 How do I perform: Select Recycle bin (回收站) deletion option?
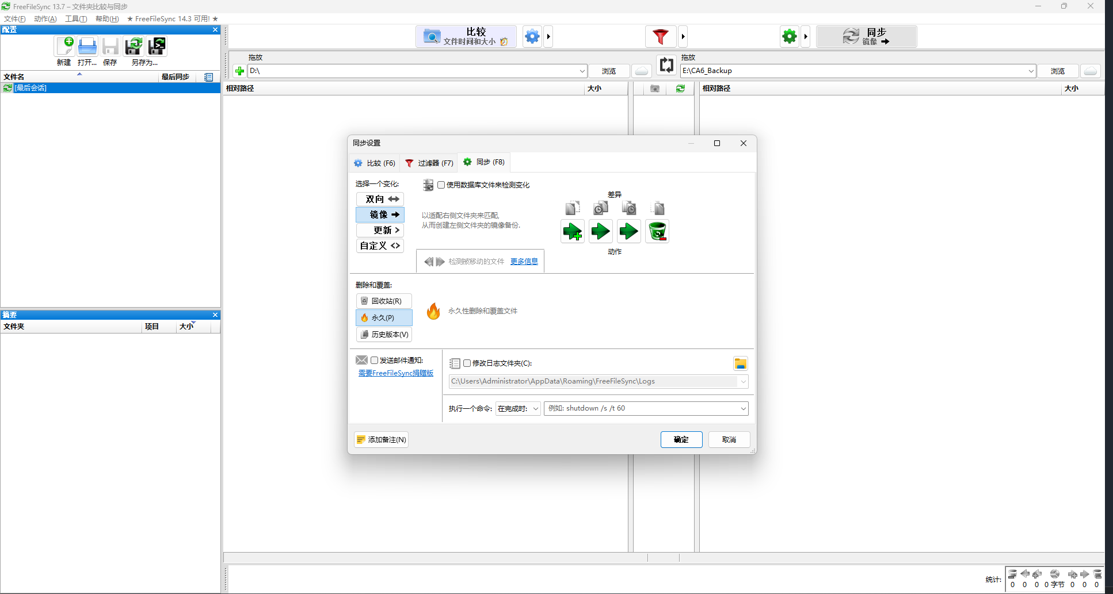[x=384, y=301]
